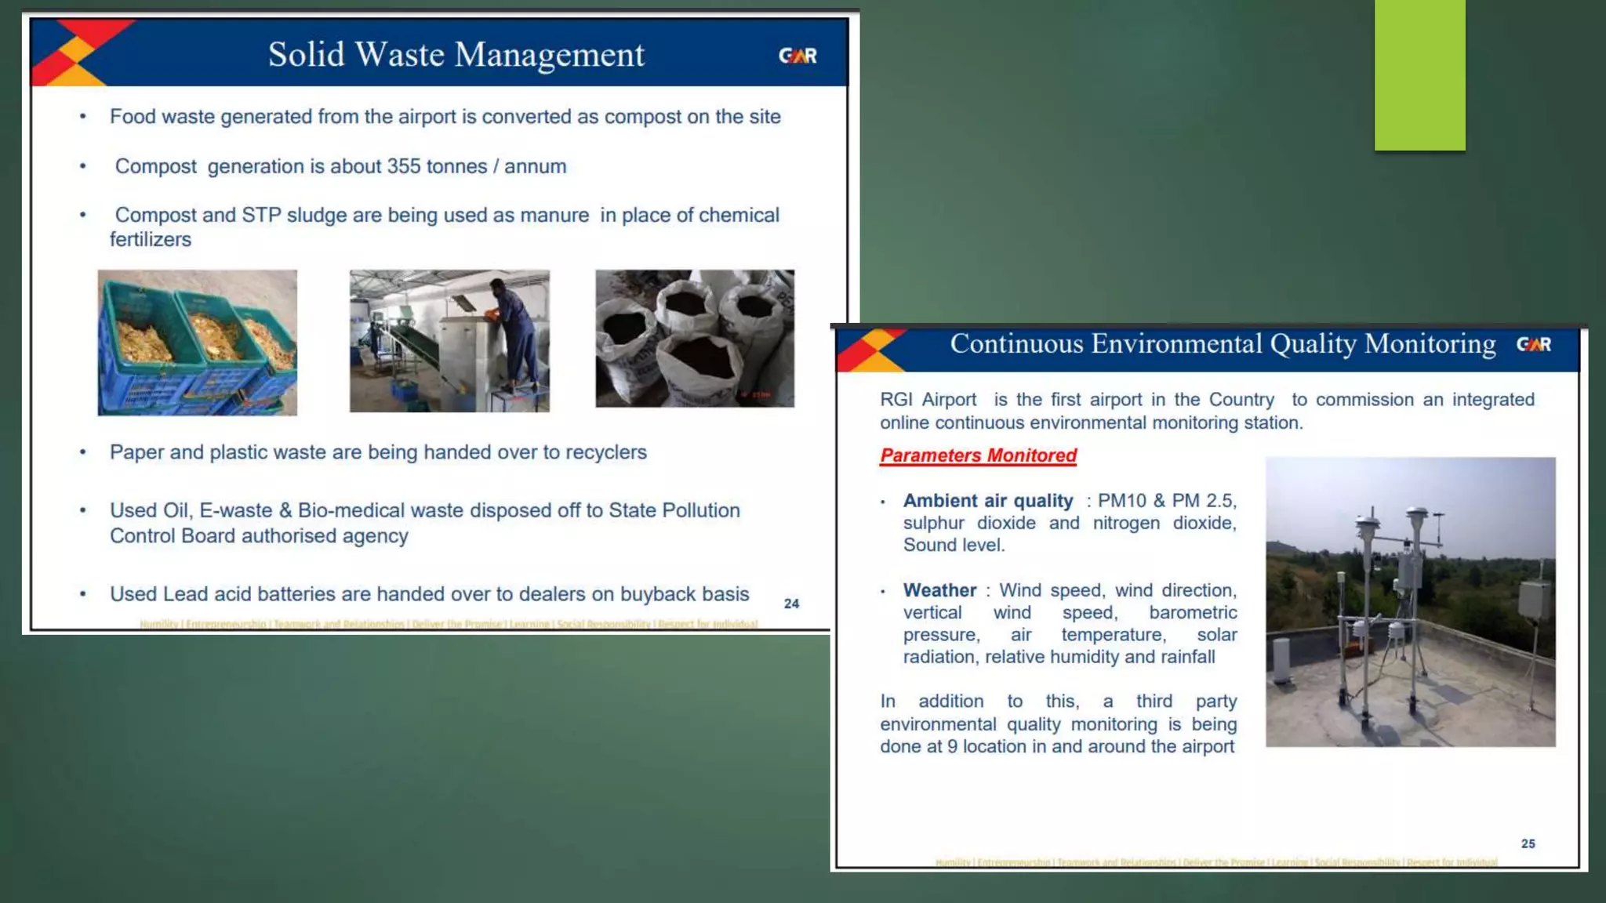1606x903 pixels.
Task: Click the 'Continuous Environmental Quality Monitoring' title
Action: coord(1223,344)
